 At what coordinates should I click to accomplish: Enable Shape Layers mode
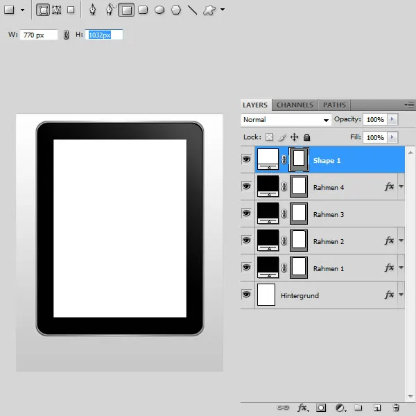point(43,10)
